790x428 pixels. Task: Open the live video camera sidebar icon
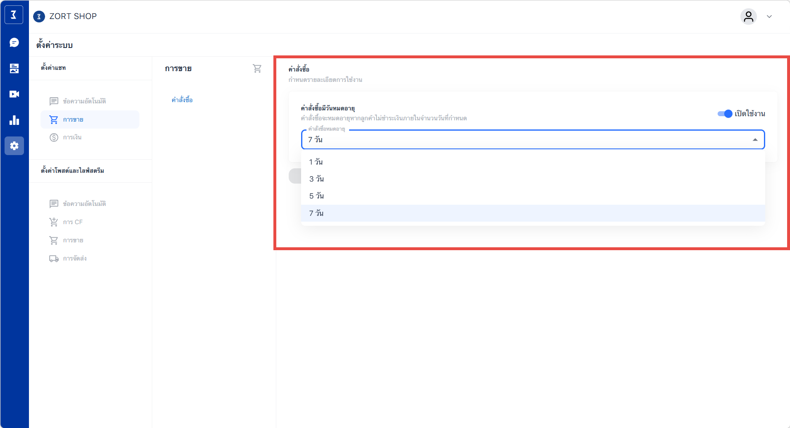[x=14, y=94]
